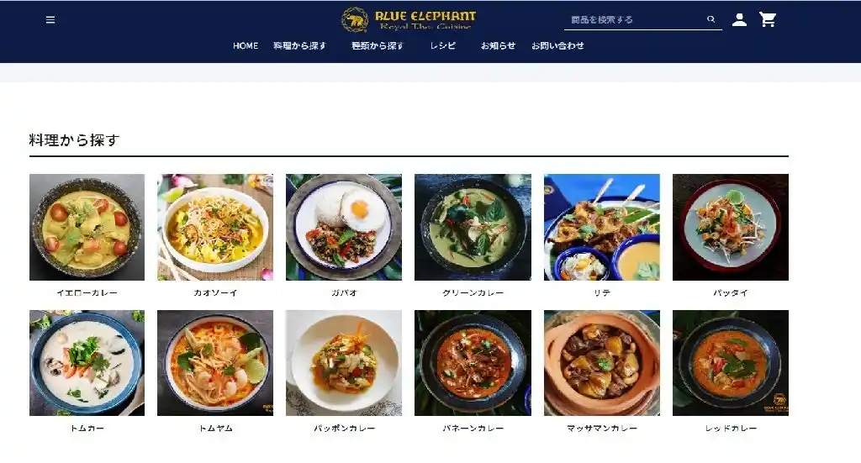Click the Blue Elephant logo
The image size is (861, 463).
tap(409, 20)
